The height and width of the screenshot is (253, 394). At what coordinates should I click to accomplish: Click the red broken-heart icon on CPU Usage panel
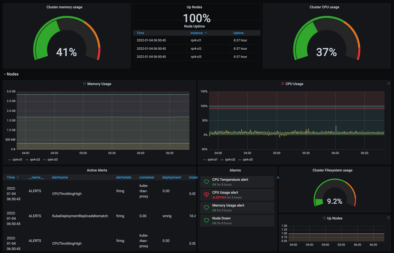(282, 84)
